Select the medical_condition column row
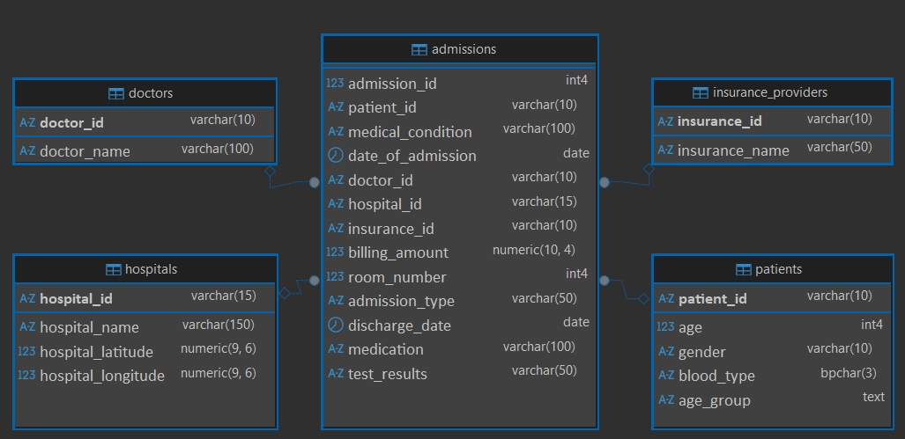This screenshot has height=439, width=905. pyautogui.click(x=410, y=132)
